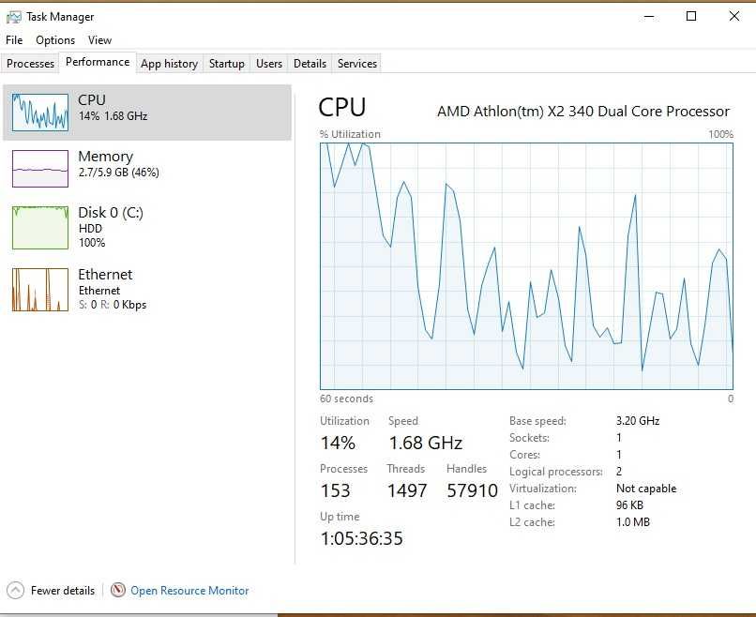
Task: Click the Resource Monitor icon
Action: [118, 590]
